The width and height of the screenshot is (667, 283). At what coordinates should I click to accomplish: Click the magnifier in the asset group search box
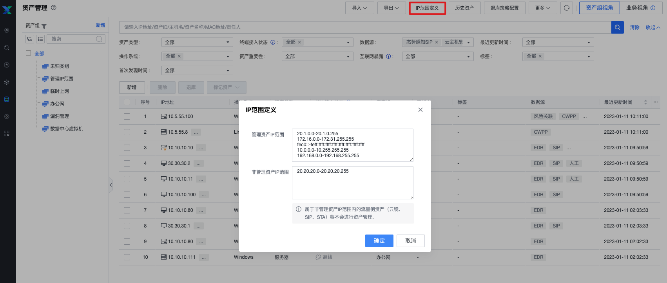(99, 39)
